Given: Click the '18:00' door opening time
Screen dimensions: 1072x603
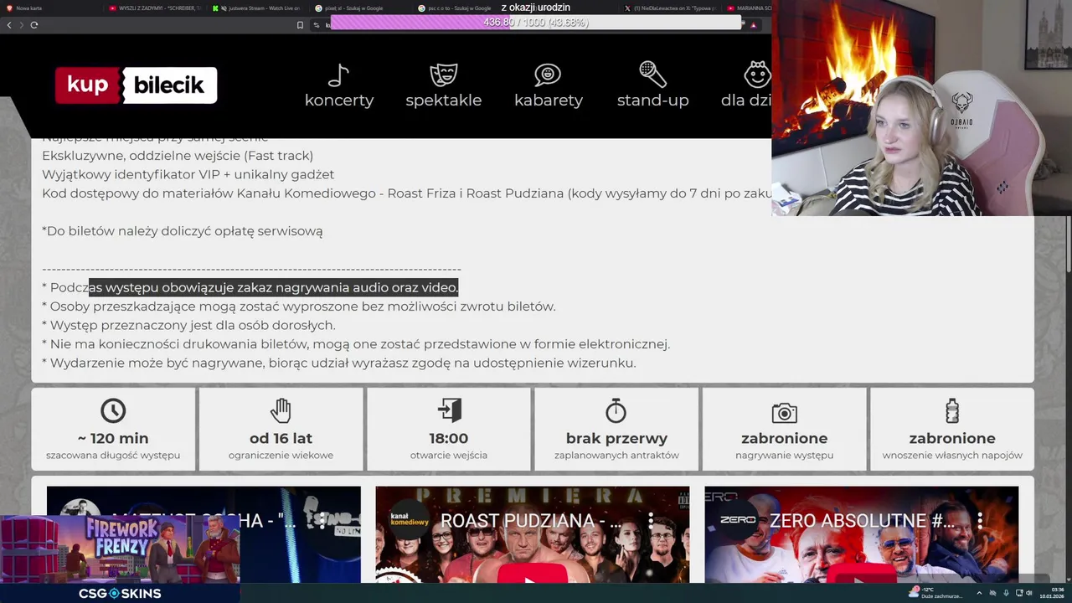Looking at the screenshot, I should pos(449,438).
